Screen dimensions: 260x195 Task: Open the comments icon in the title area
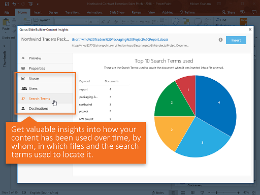[254, 12]
